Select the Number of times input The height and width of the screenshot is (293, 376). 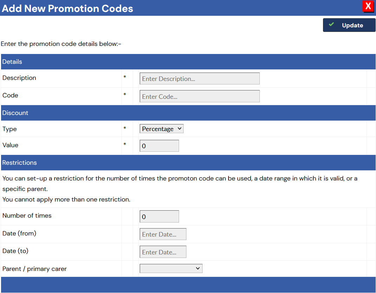[x=159, y=217]
